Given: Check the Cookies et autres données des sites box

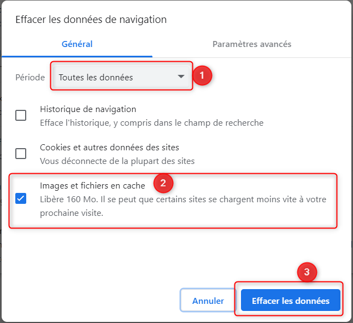Looking at the screenshot, I should pyautogui.click(x=21, y=154).
